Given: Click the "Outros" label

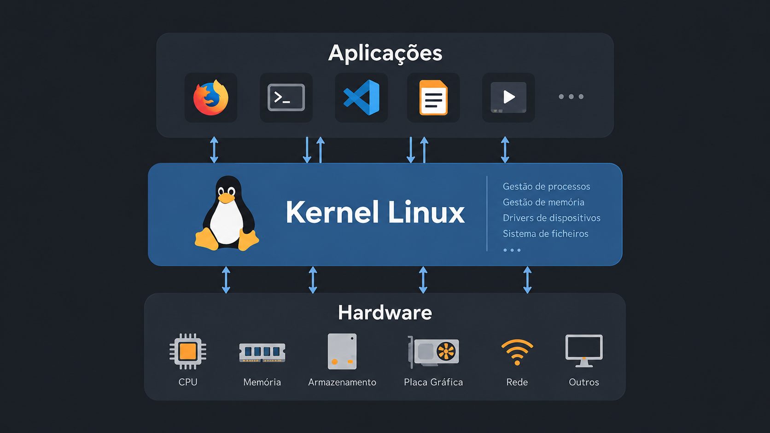Looking at the screenshot, I should click(x=584, y=382).
